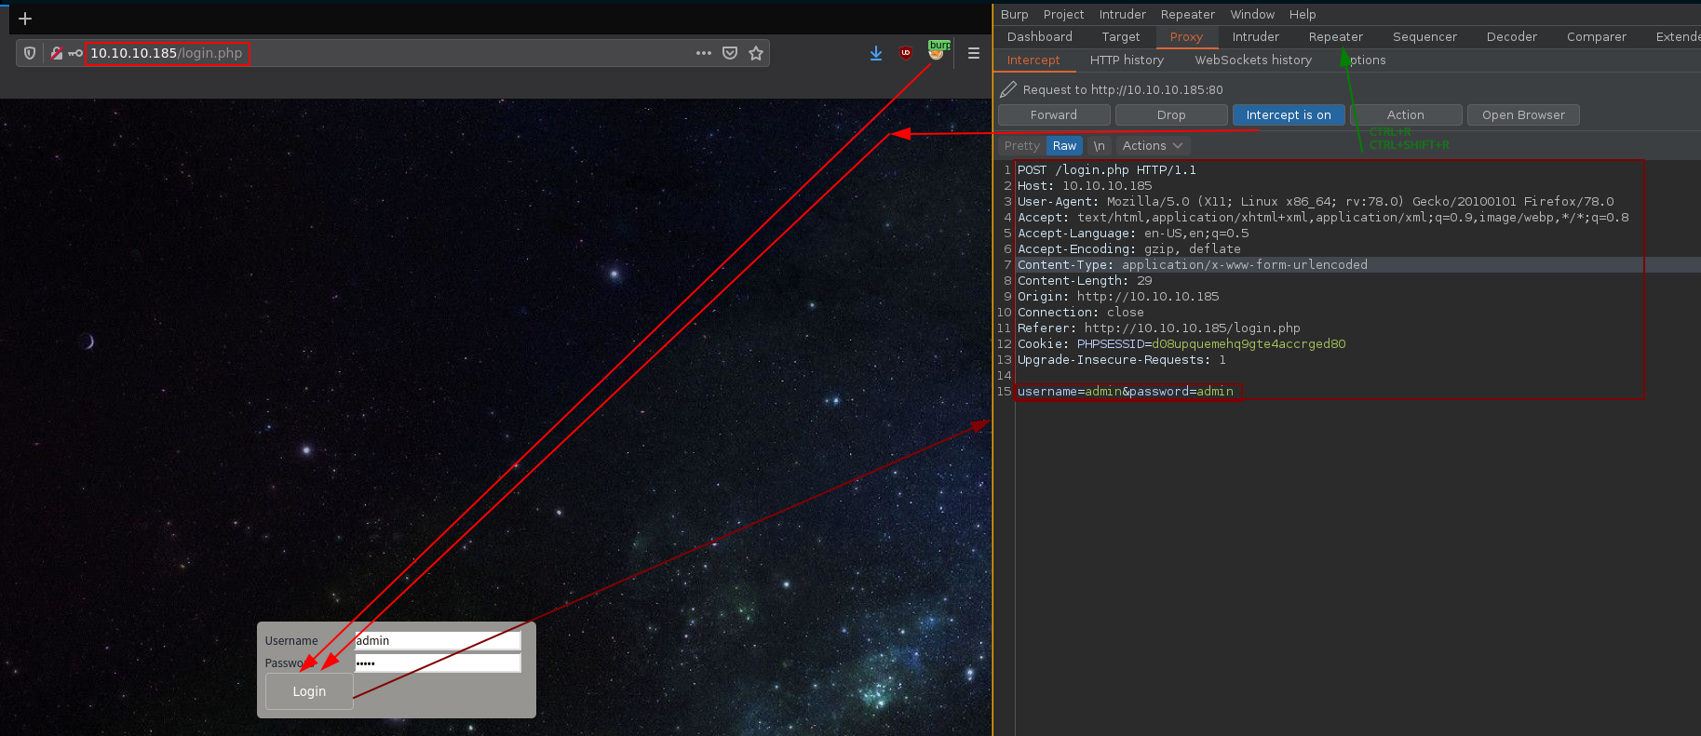Click the tracking protection shield icon

30,53
